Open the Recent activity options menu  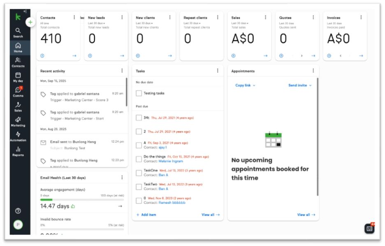(122, 70)
